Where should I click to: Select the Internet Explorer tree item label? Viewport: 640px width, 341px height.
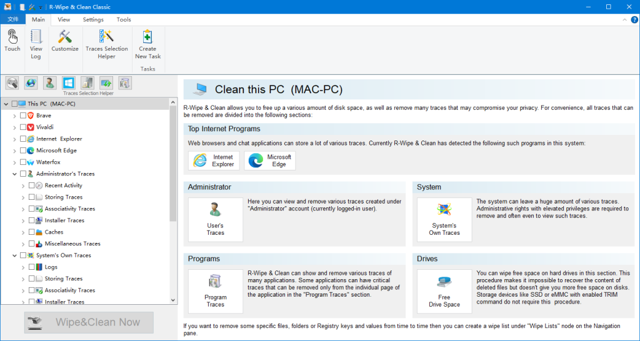pos(59,139)
